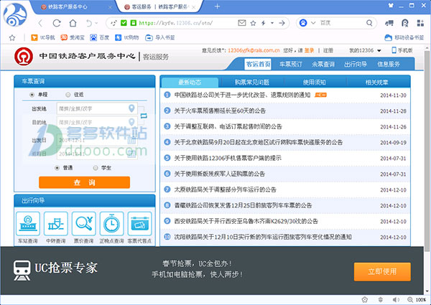Screen dimensions: 431x305
Task: Switch to 购票常见问题 tab
Action: [x=252, y=82]
